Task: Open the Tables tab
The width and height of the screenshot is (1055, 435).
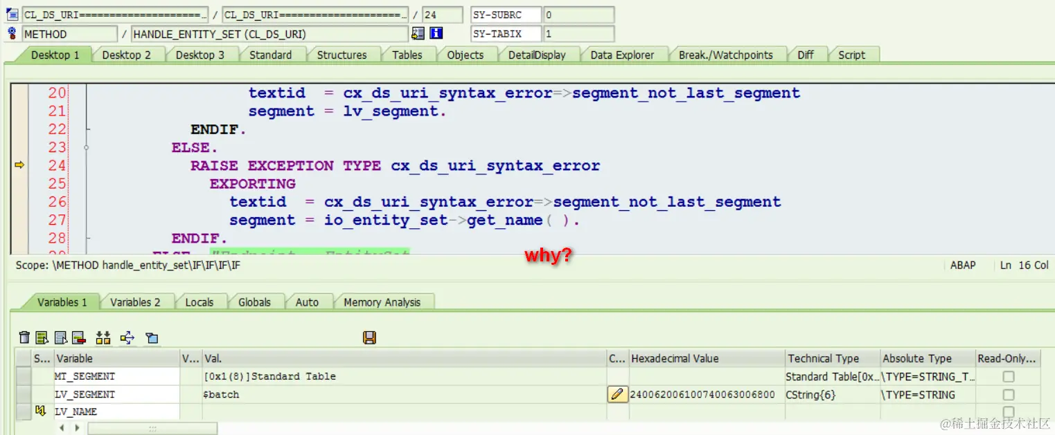Action: coord(407,55)
